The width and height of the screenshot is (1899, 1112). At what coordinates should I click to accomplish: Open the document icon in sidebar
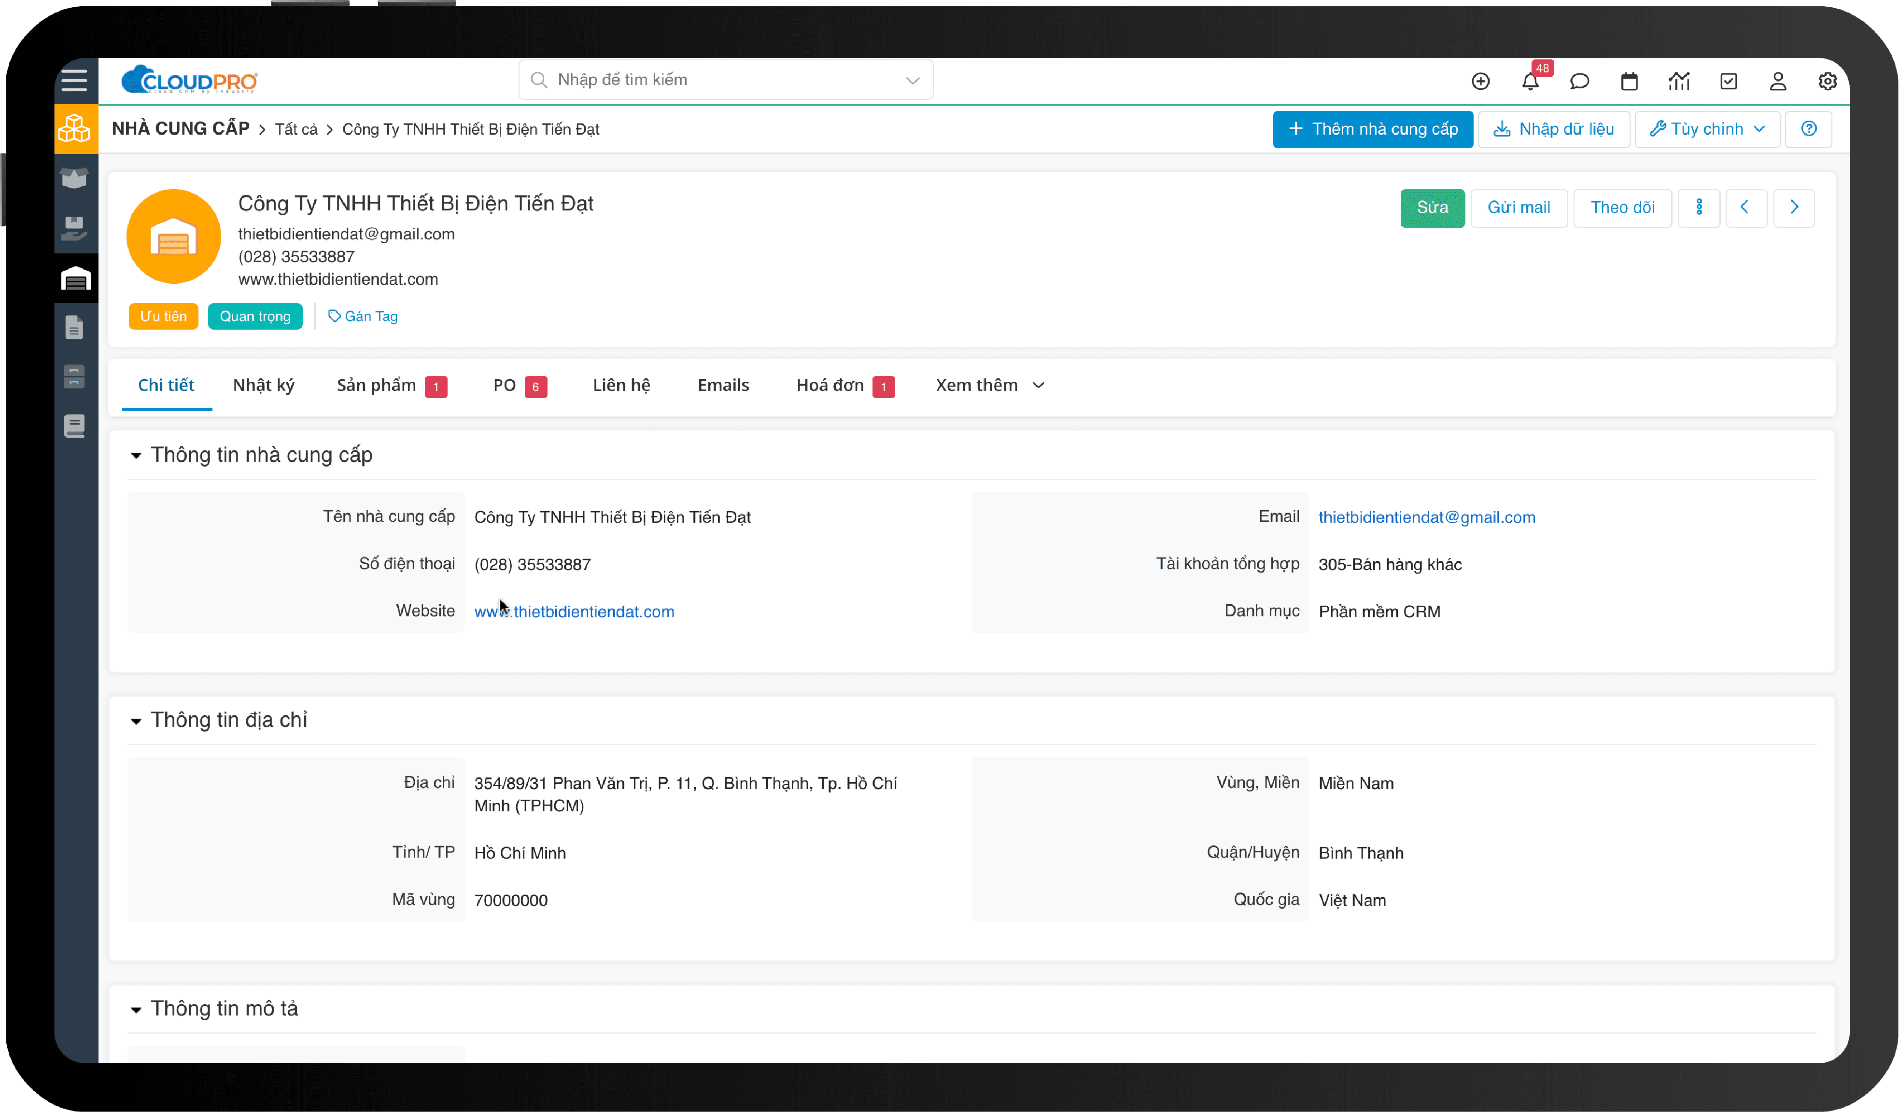click(x=74, y=328)
